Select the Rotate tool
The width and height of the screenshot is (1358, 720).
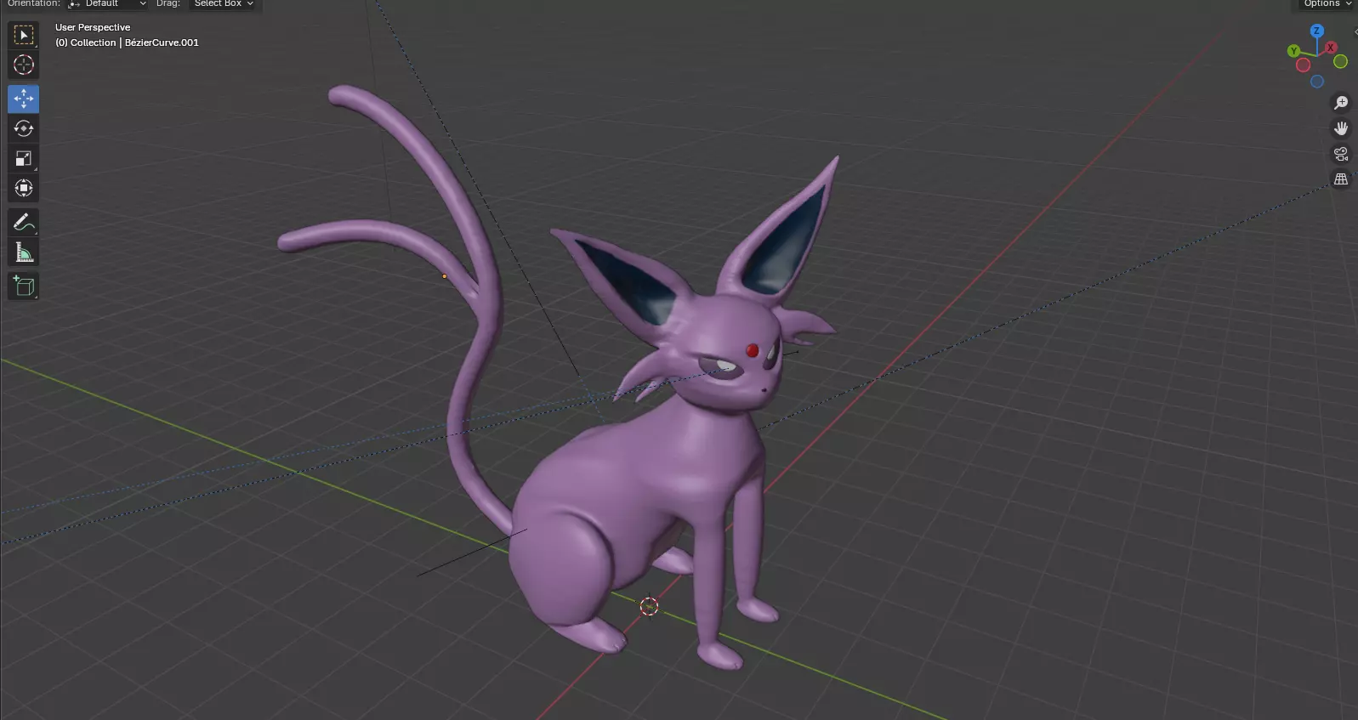[24, 128]
